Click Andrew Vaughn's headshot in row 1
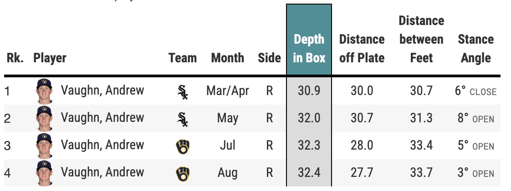The image size is (511, 191). [x=45, y=90]
